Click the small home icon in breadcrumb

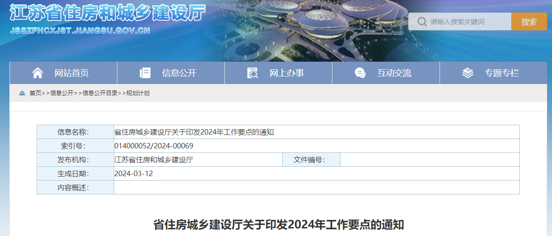coord(22,93)
